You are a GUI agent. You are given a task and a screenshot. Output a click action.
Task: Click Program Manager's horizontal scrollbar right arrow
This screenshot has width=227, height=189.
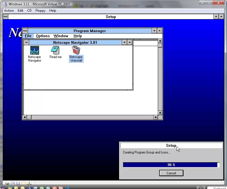[156, 117]
